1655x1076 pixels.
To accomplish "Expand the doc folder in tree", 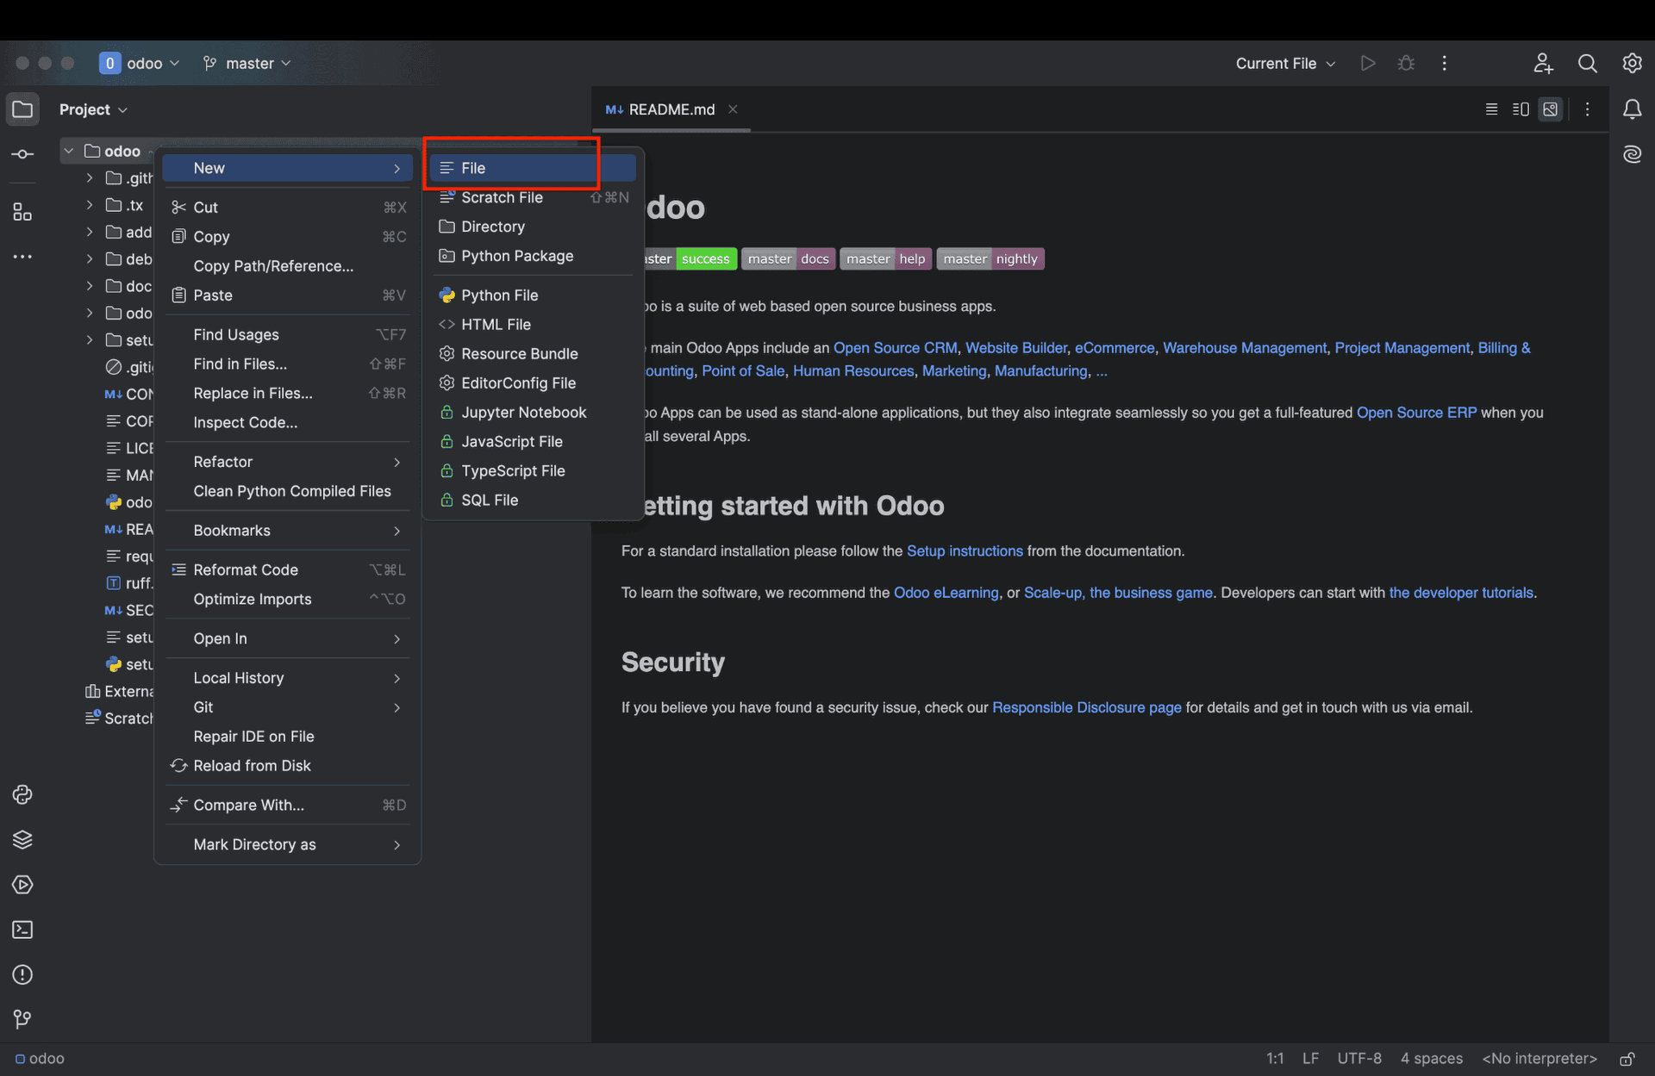I will [x=90, y=286].
